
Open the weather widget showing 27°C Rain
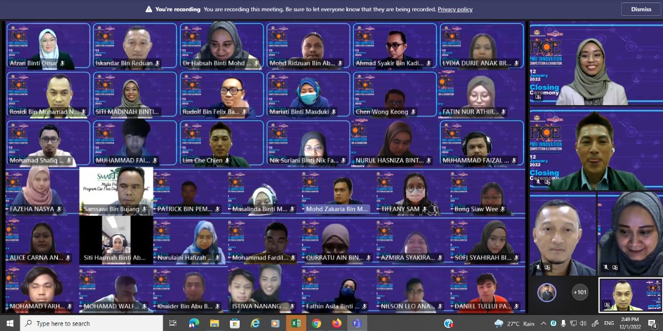[514, 323]
